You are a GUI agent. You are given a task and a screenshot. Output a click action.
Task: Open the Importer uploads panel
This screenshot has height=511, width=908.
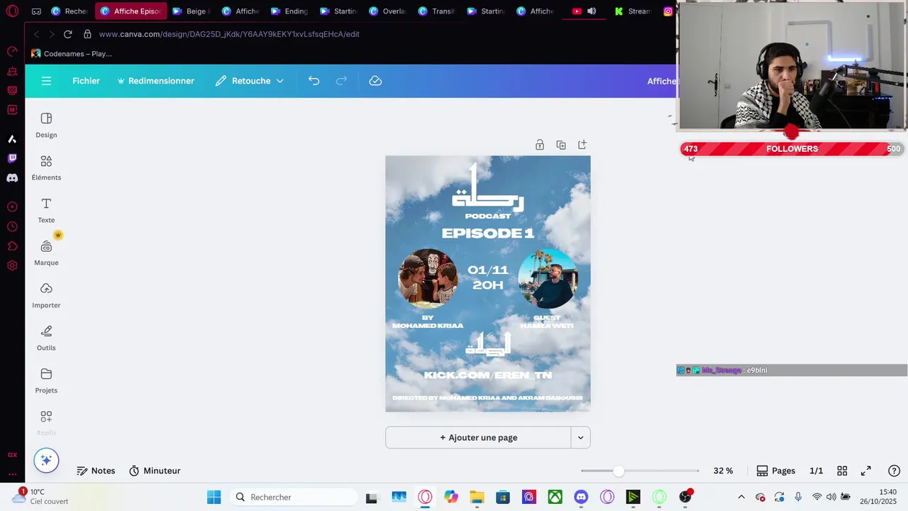pos(46,296)
